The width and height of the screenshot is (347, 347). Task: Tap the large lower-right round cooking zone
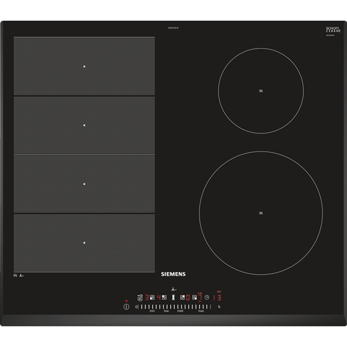pyautogui.click(x=261, y=213)
